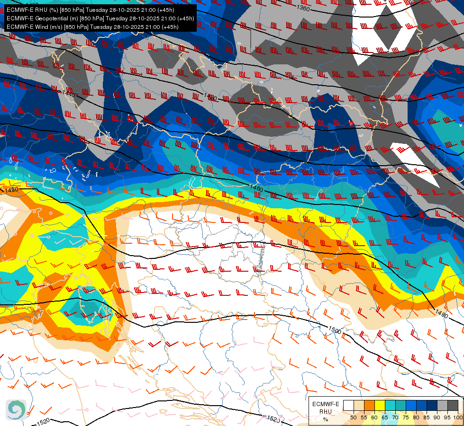The image size is (464, 426).
Task: Select the navy 85-90% legend swatch
Action: (x=432, y=405)
